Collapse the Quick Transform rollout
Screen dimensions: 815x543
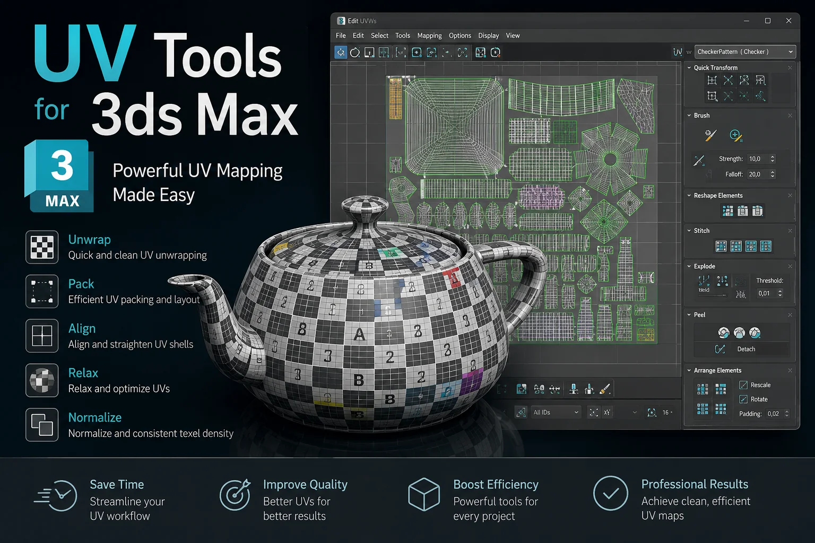click(x=689, y=67)
